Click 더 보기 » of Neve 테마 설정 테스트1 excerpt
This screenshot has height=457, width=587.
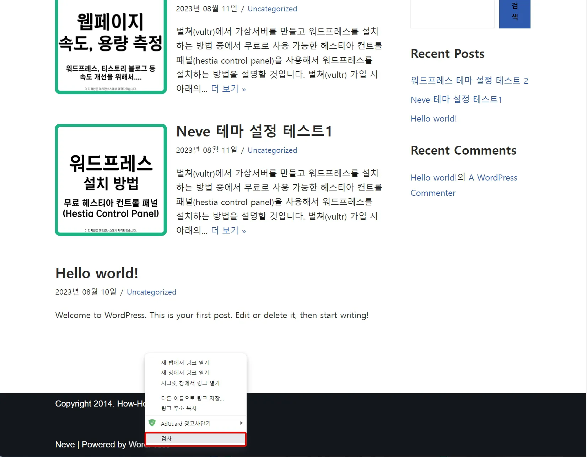[x=228, y=231]
